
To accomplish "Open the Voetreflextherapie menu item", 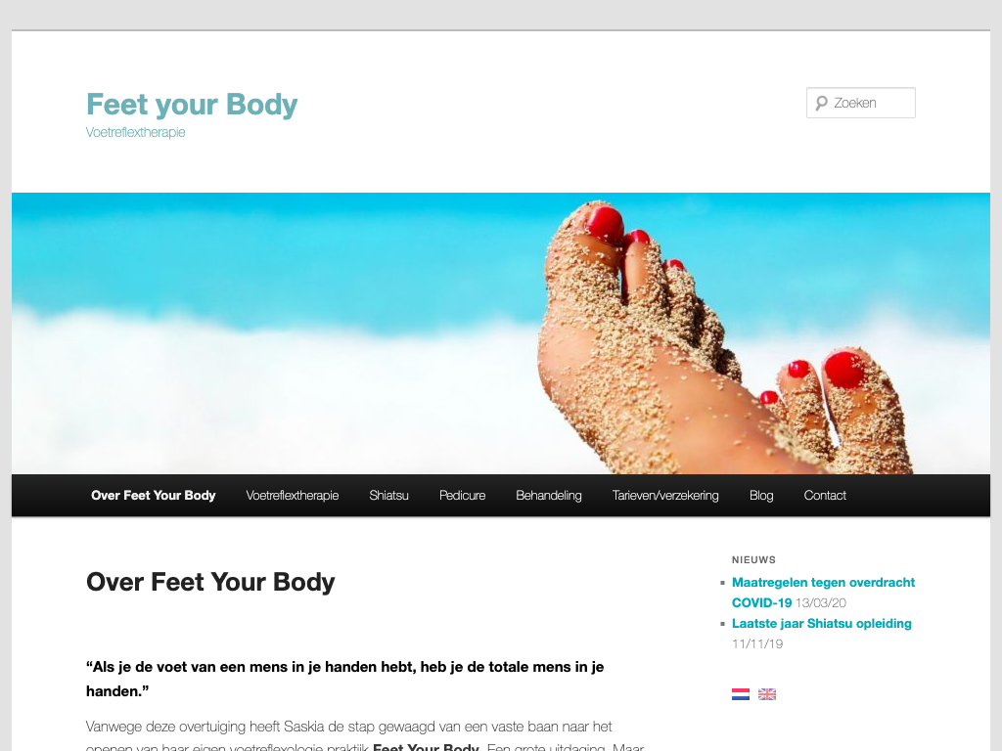I will pos(292,496).
